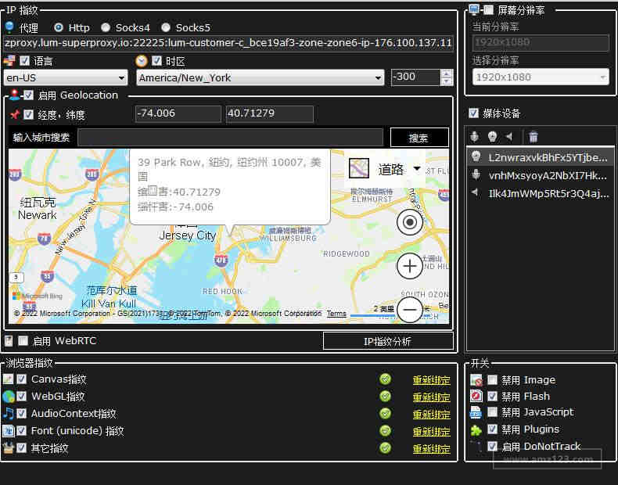This screenshot has width=618, height=485.
Task: Click green status check for AudioContext指纹
Action: [386, 413]
